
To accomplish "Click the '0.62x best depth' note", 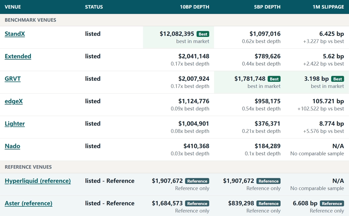I will pos(261,41).
